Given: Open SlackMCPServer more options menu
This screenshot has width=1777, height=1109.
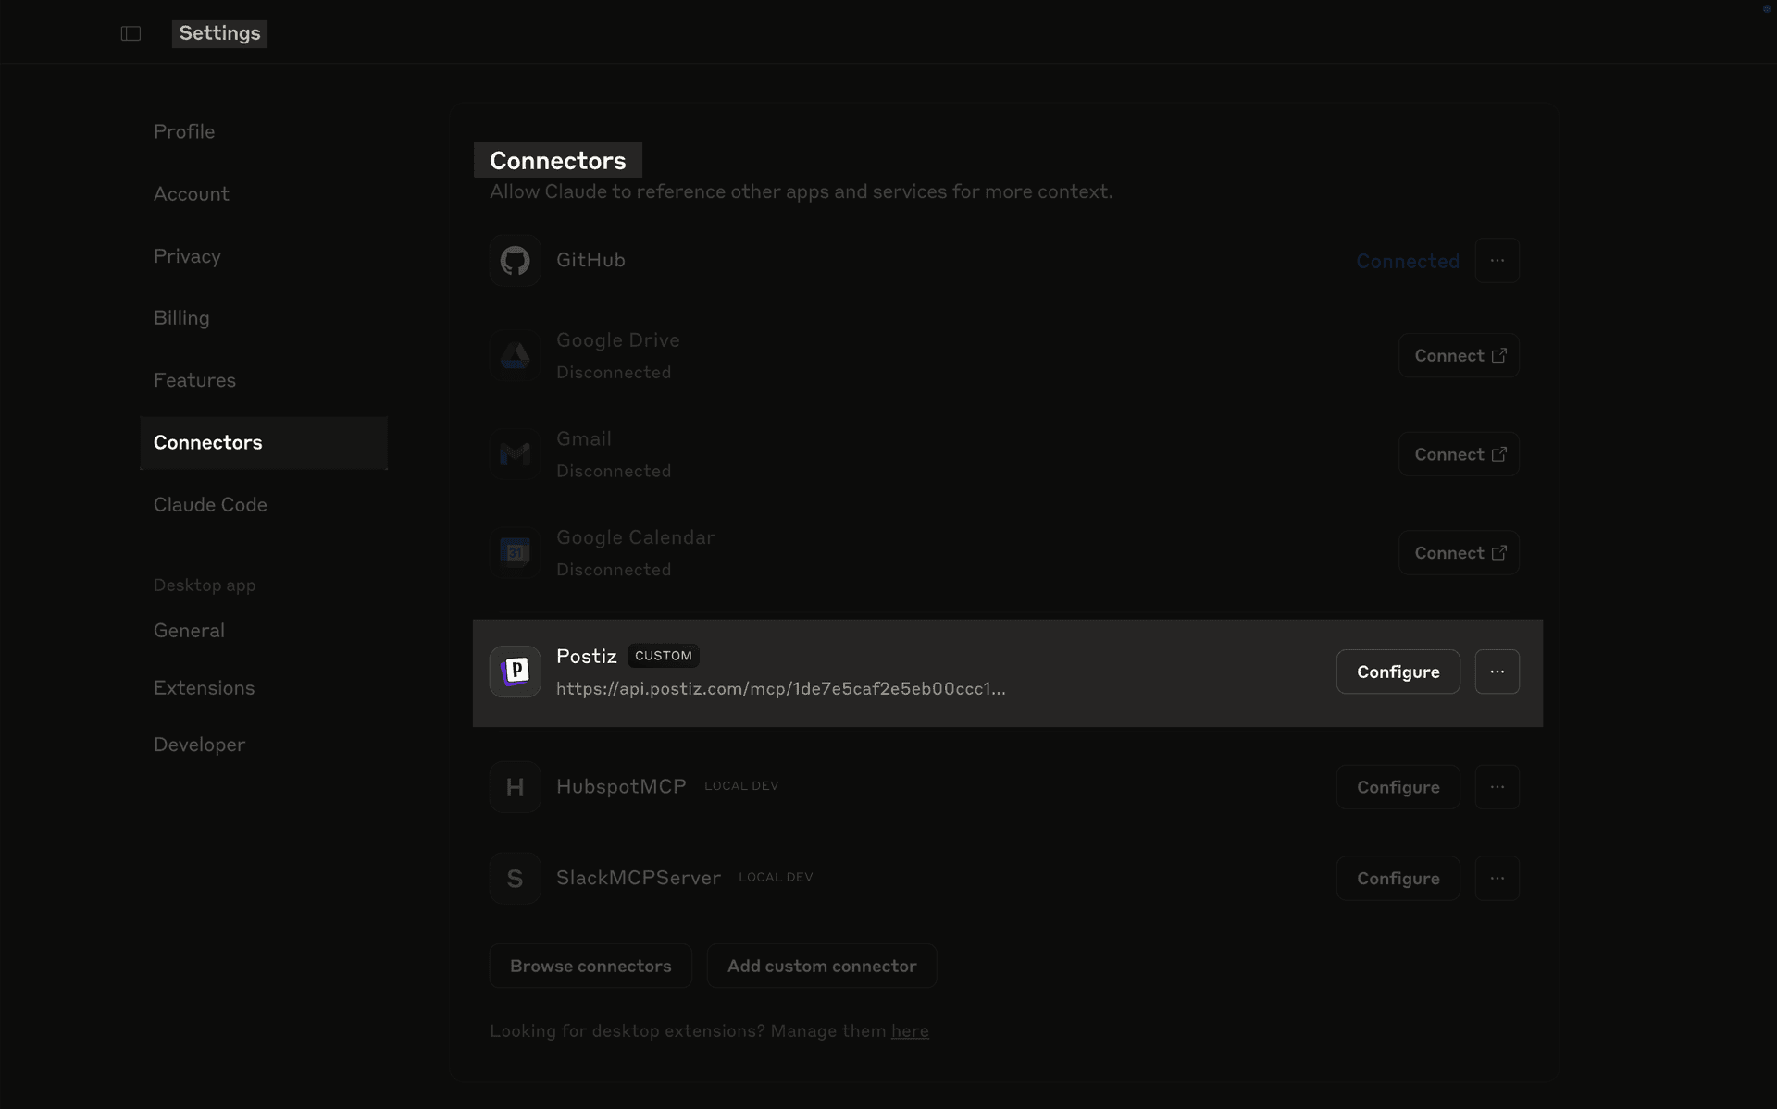Looking at the screenshot, I should point(1497,878).
